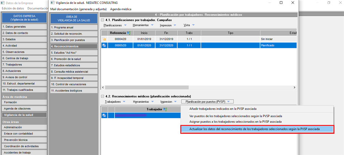Click the ÁREA DE VIGILANCIA DE LA SALUD header
The image size is (344, 155).
pyautogui.click(x=74, y=19)
